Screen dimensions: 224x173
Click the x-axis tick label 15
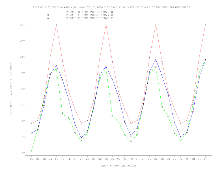coord(63,159)
